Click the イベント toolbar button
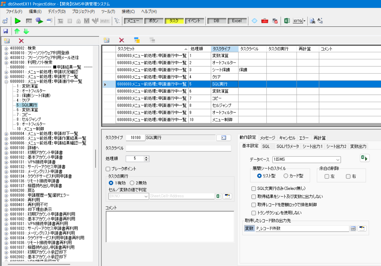This screenshot has width=381, height=266. [x=194, y=21]
